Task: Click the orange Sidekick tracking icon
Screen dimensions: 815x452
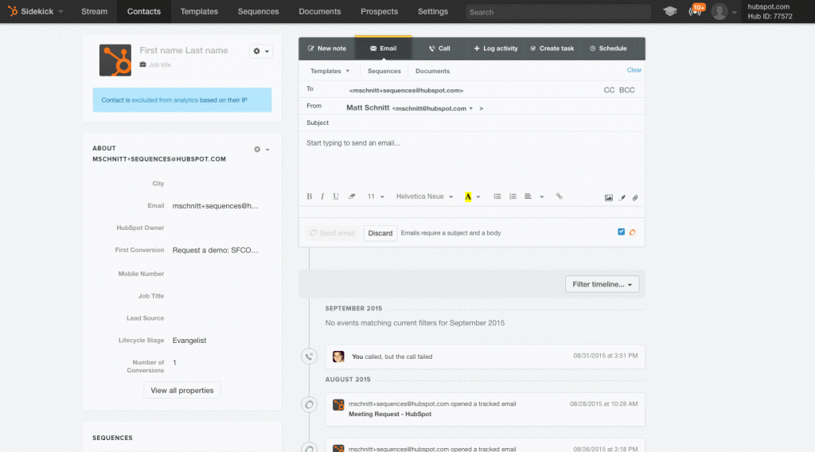Action: click(633, 232)
